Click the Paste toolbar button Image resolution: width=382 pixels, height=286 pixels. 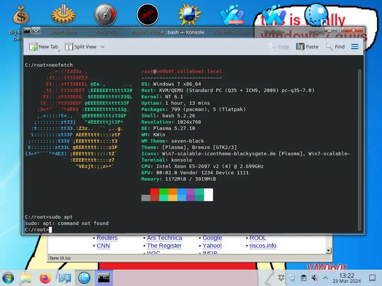coord(307,47)
